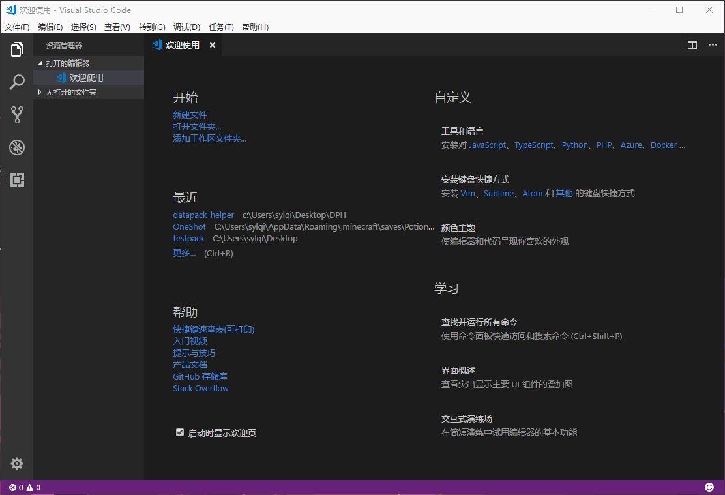
Task: Open the Stack Overflow link
Action: (x=201, y=388)
